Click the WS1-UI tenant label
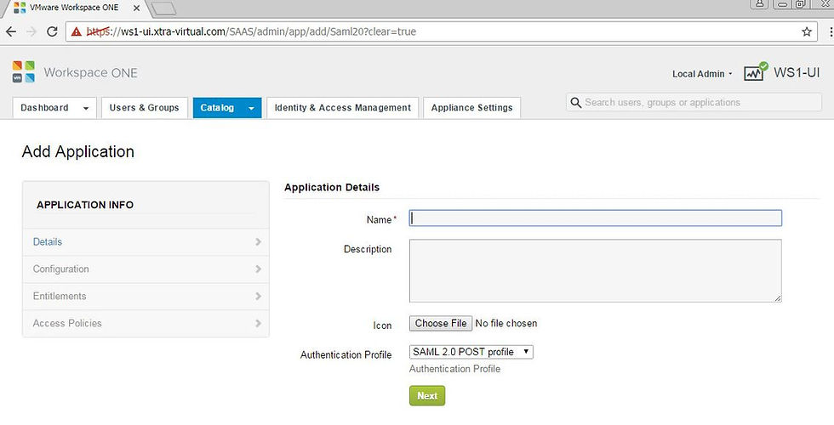The height and width of the screenshot is (425, 834). [x=797, y=73]
